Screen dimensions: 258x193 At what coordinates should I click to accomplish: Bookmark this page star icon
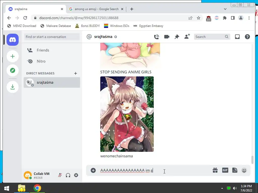pyautogui.click(x=199, y=18)
